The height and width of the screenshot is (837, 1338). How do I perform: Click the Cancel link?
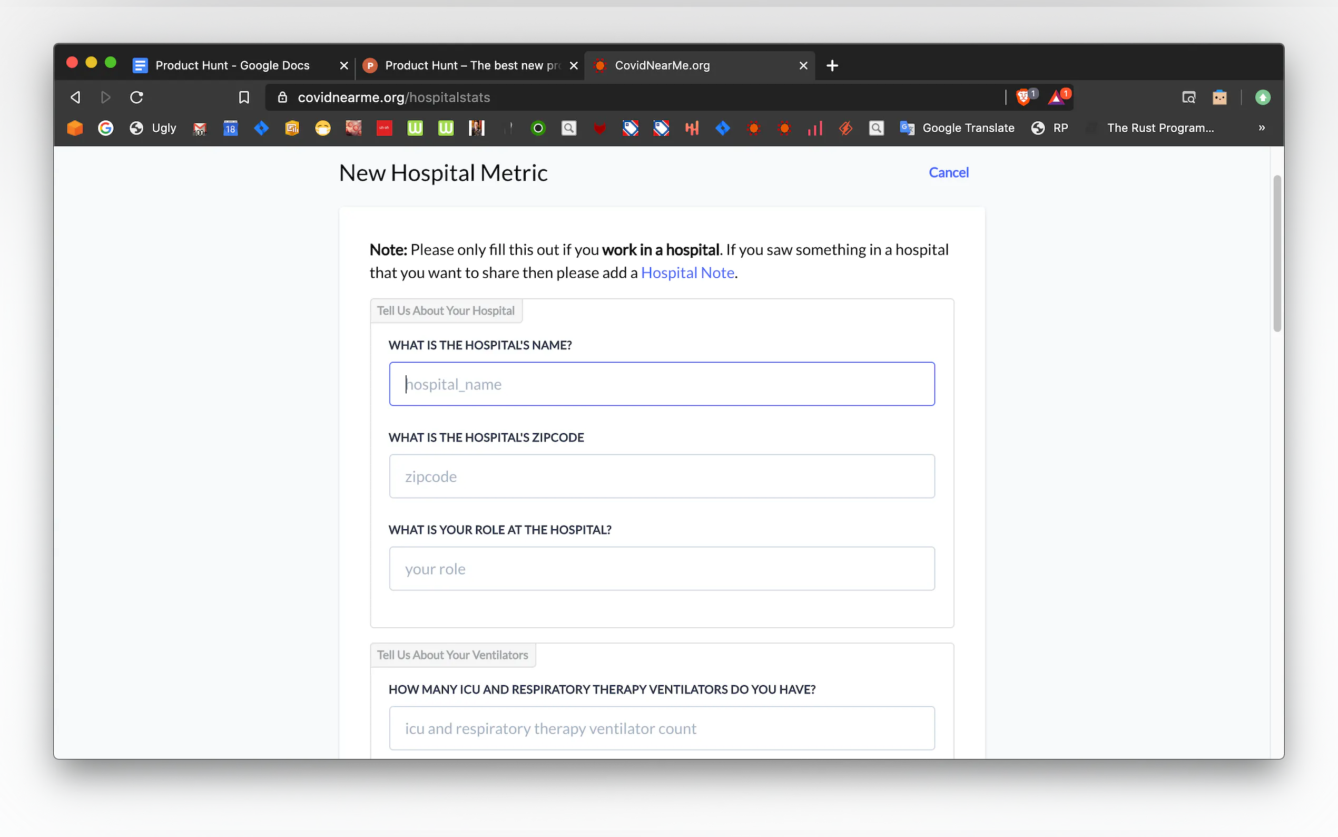click(x=948, y=173)
